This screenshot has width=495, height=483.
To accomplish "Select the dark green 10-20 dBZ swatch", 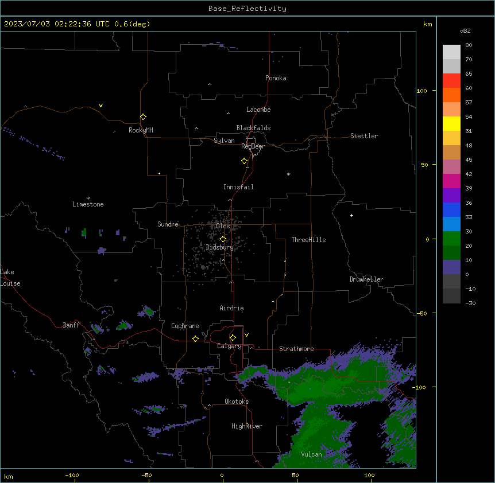I will (x=451, y=253).
